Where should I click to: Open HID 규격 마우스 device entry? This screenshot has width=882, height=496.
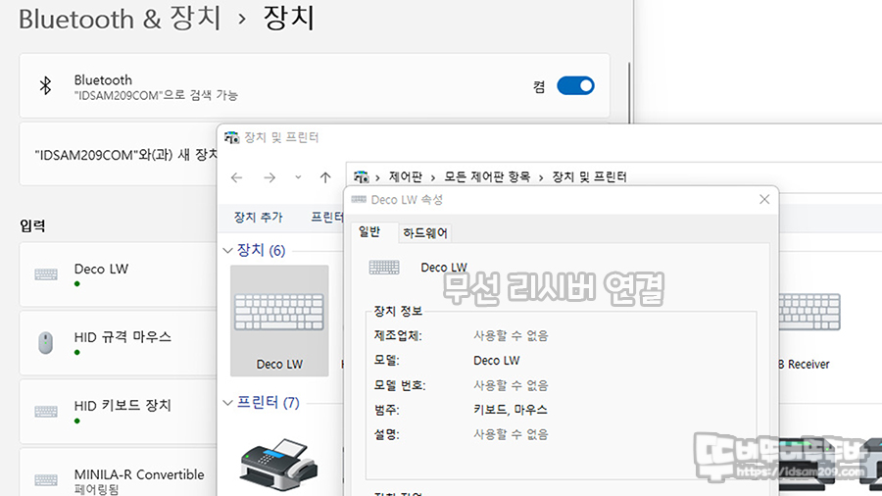click(119, 343)
